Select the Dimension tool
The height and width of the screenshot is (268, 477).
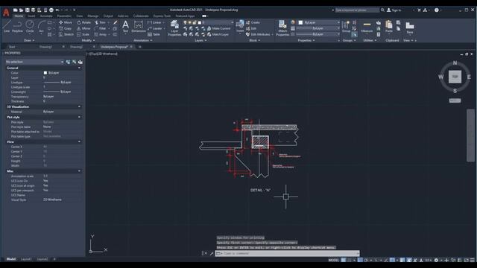(139, 26)
